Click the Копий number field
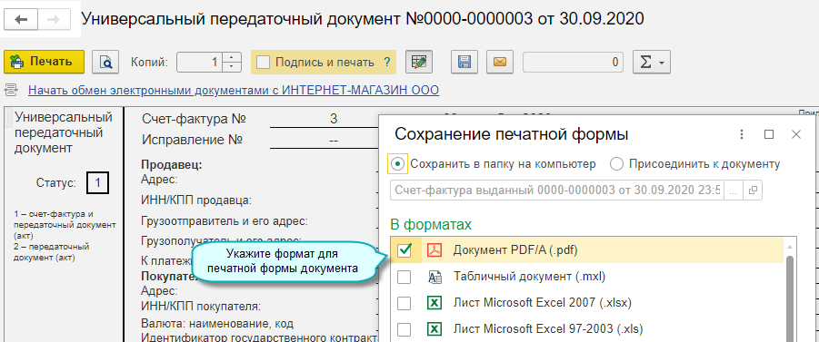This screenshot has height=342, width=819. click(x=200, y=62)
